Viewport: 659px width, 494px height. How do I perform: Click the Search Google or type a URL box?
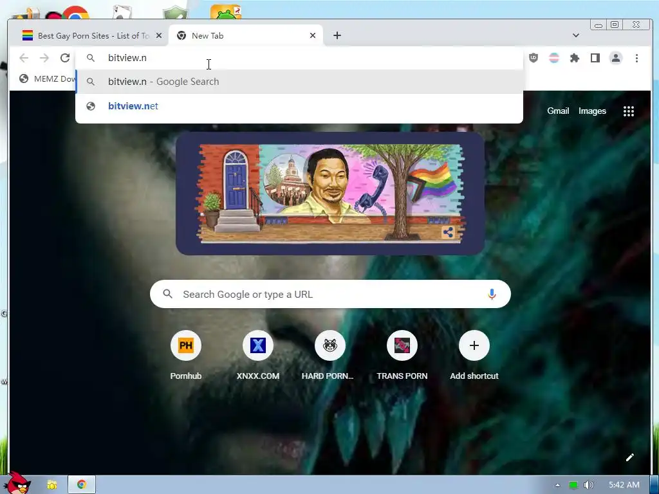pos(330,294)
